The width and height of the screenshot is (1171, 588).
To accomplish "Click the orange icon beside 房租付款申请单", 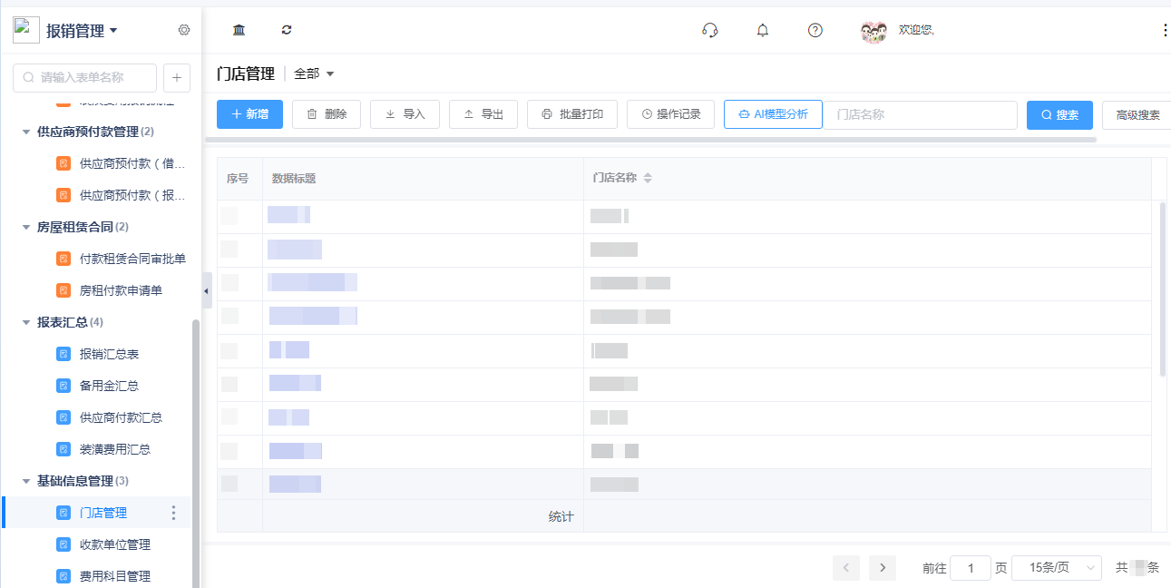I will click(x=63, y=290).
